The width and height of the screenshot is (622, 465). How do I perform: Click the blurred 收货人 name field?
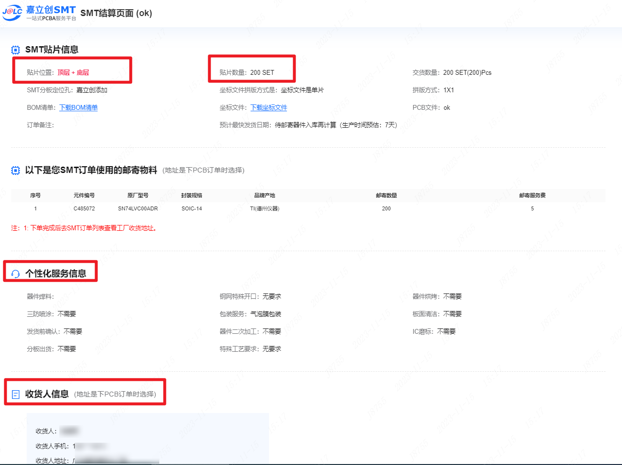click(x=70, y=431)
